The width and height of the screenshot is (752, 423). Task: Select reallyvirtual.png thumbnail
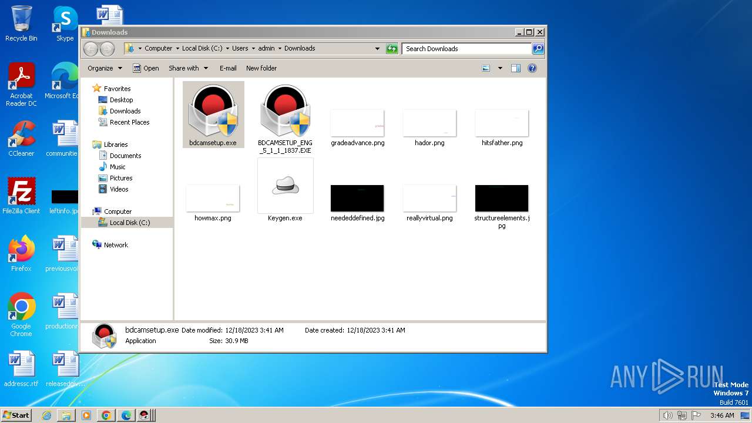429,198
